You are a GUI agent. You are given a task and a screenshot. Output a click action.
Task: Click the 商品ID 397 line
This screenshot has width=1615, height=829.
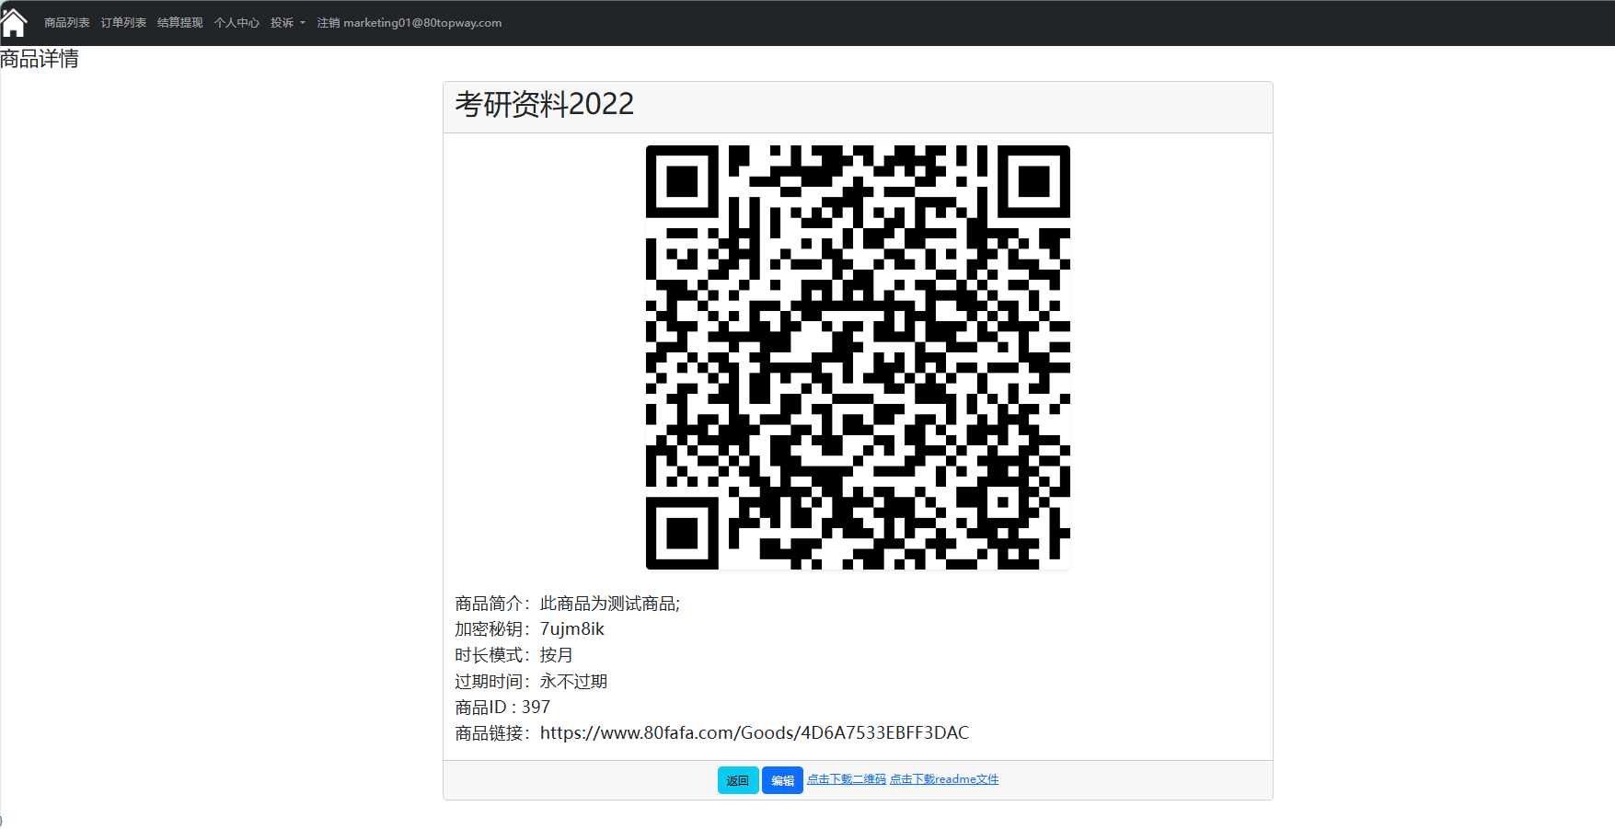(502, 708)
